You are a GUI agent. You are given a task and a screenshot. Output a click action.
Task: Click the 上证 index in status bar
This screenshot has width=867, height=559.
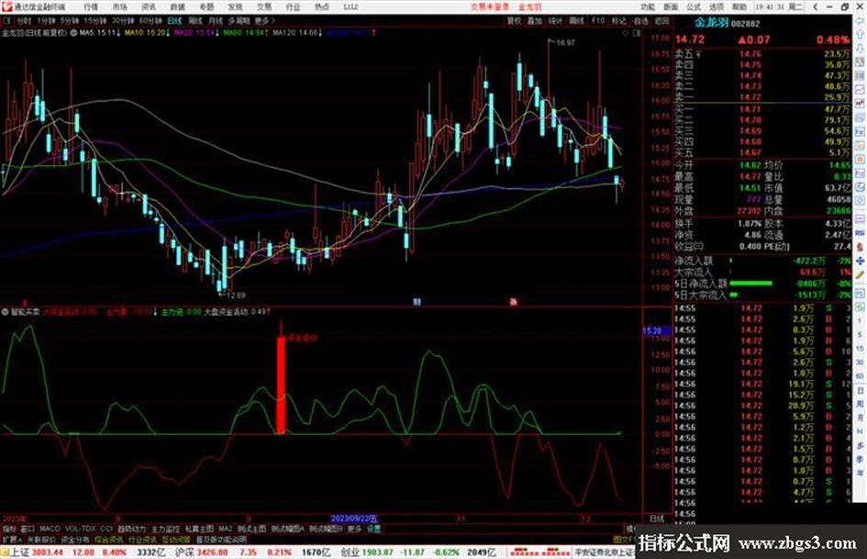20,552
